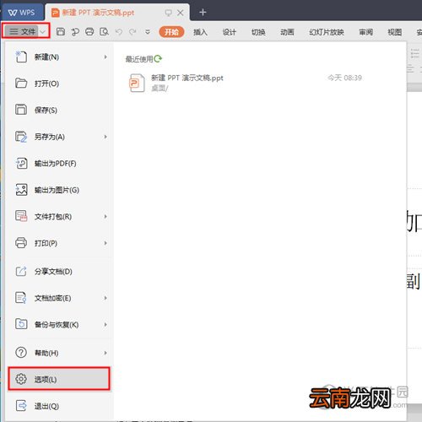The height and width of the screenshot is (422, 422).
Task: Click the print icon in quick toolbar
Action: (x=89, y=31)
